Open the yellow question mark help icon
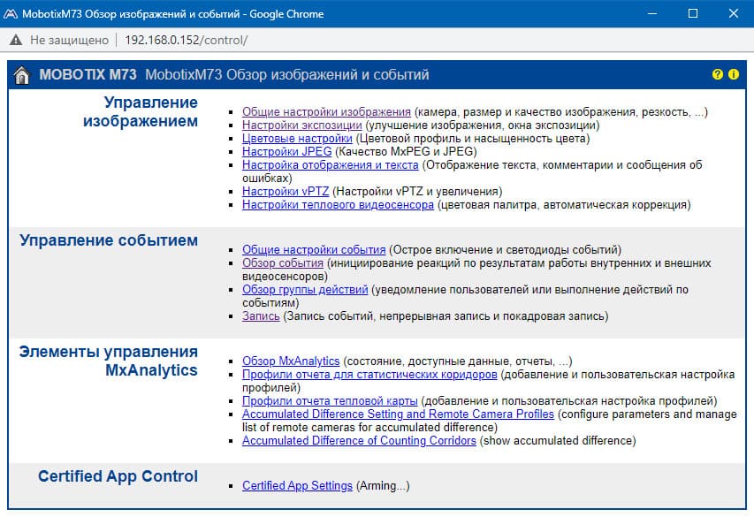754x517 pixels. [x=718, y=74]
